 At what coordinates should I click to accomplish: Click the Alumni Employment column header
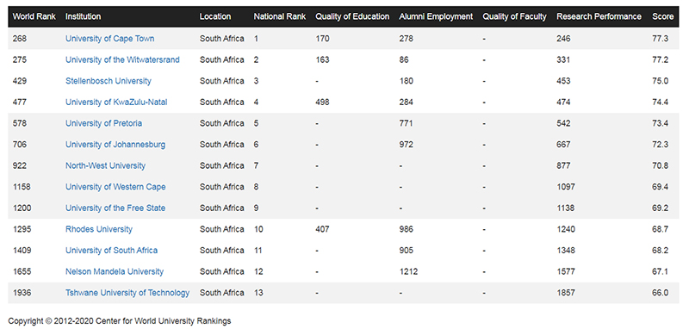click(436, 16)
